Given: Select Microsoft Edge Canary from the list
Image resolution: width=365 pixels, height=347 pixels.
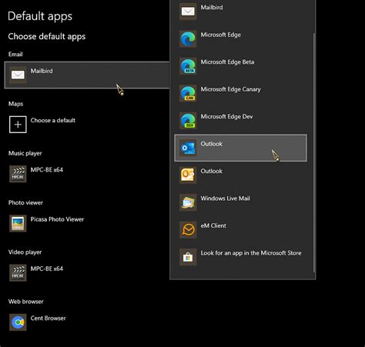Looking at the screenshot, I should click(240, 93).
